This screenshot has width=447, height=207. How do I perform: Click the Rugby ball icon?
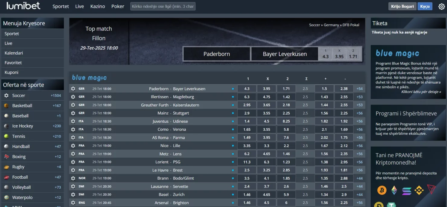6,167
